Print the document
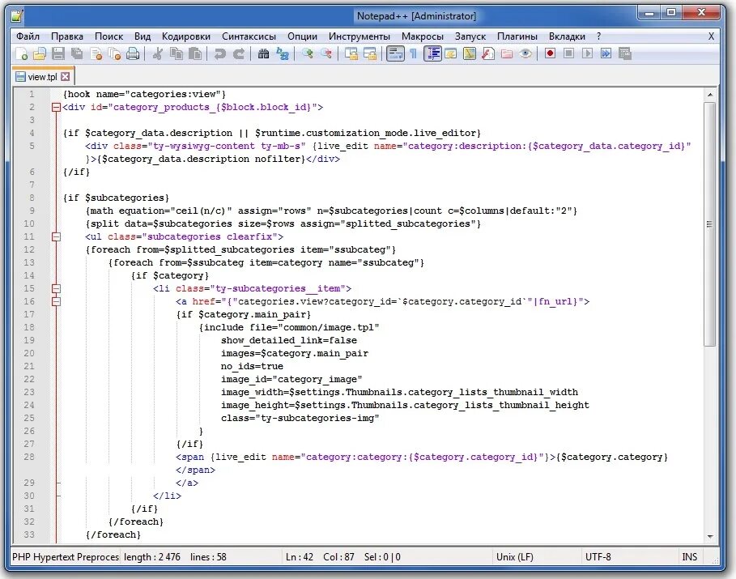 click(133, 53)
